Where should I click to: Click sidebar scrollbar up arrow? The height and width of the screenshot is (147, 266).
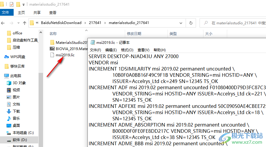(x=41, y=32)
